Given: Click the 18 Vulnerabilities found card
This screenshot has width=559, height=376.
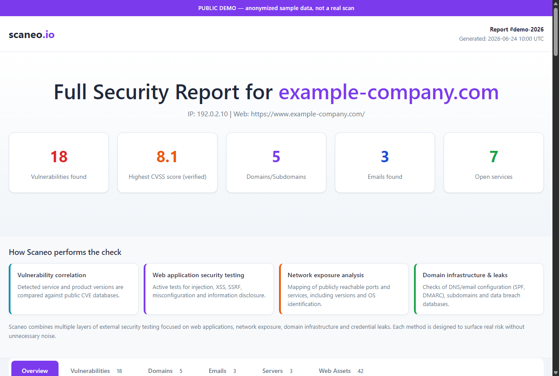Looking at the screenshot, I should tap(59, 163).
